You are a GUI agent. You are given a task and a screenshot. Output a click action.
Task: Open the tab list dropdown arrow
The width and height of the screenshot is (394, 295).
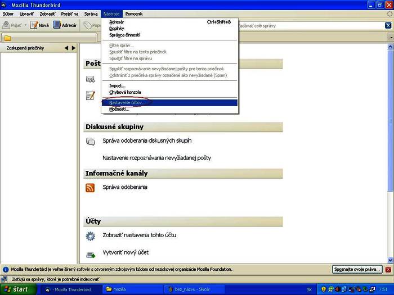pyautogui.click(x=391, y=38)
